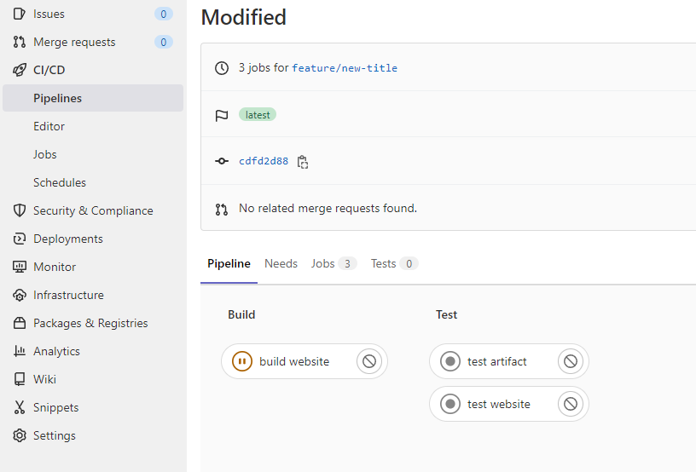The image size is (696, 472).
Task: Open commit cdfd2d88 link
Action: tap(264, 161)
